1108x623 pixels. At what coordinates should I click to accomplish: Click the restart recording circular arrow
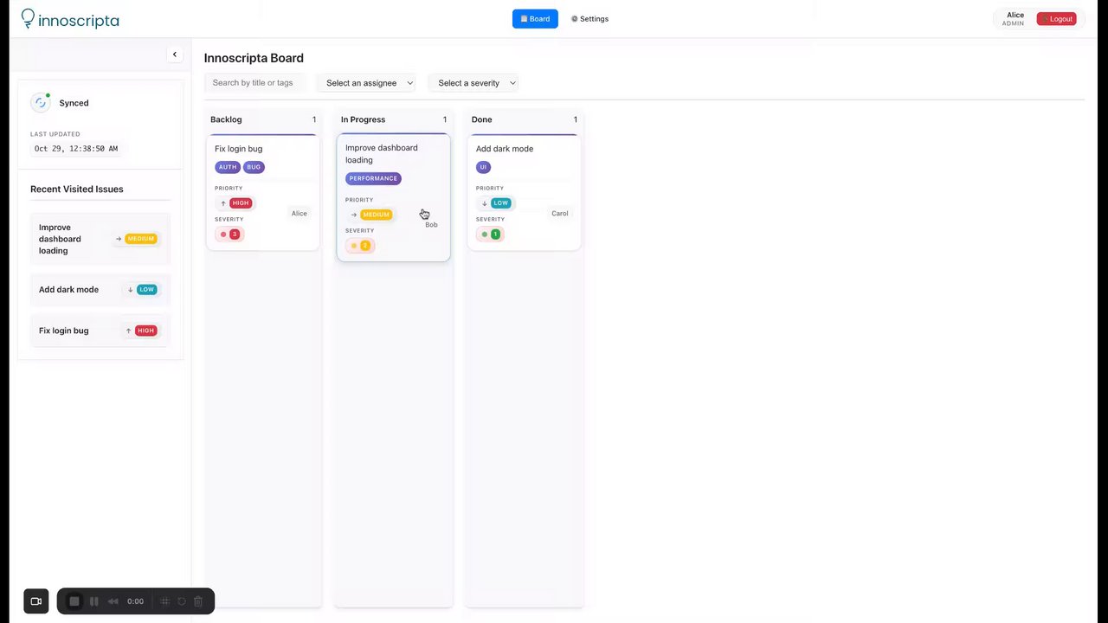pyautogui.click(x=182, y=601)
